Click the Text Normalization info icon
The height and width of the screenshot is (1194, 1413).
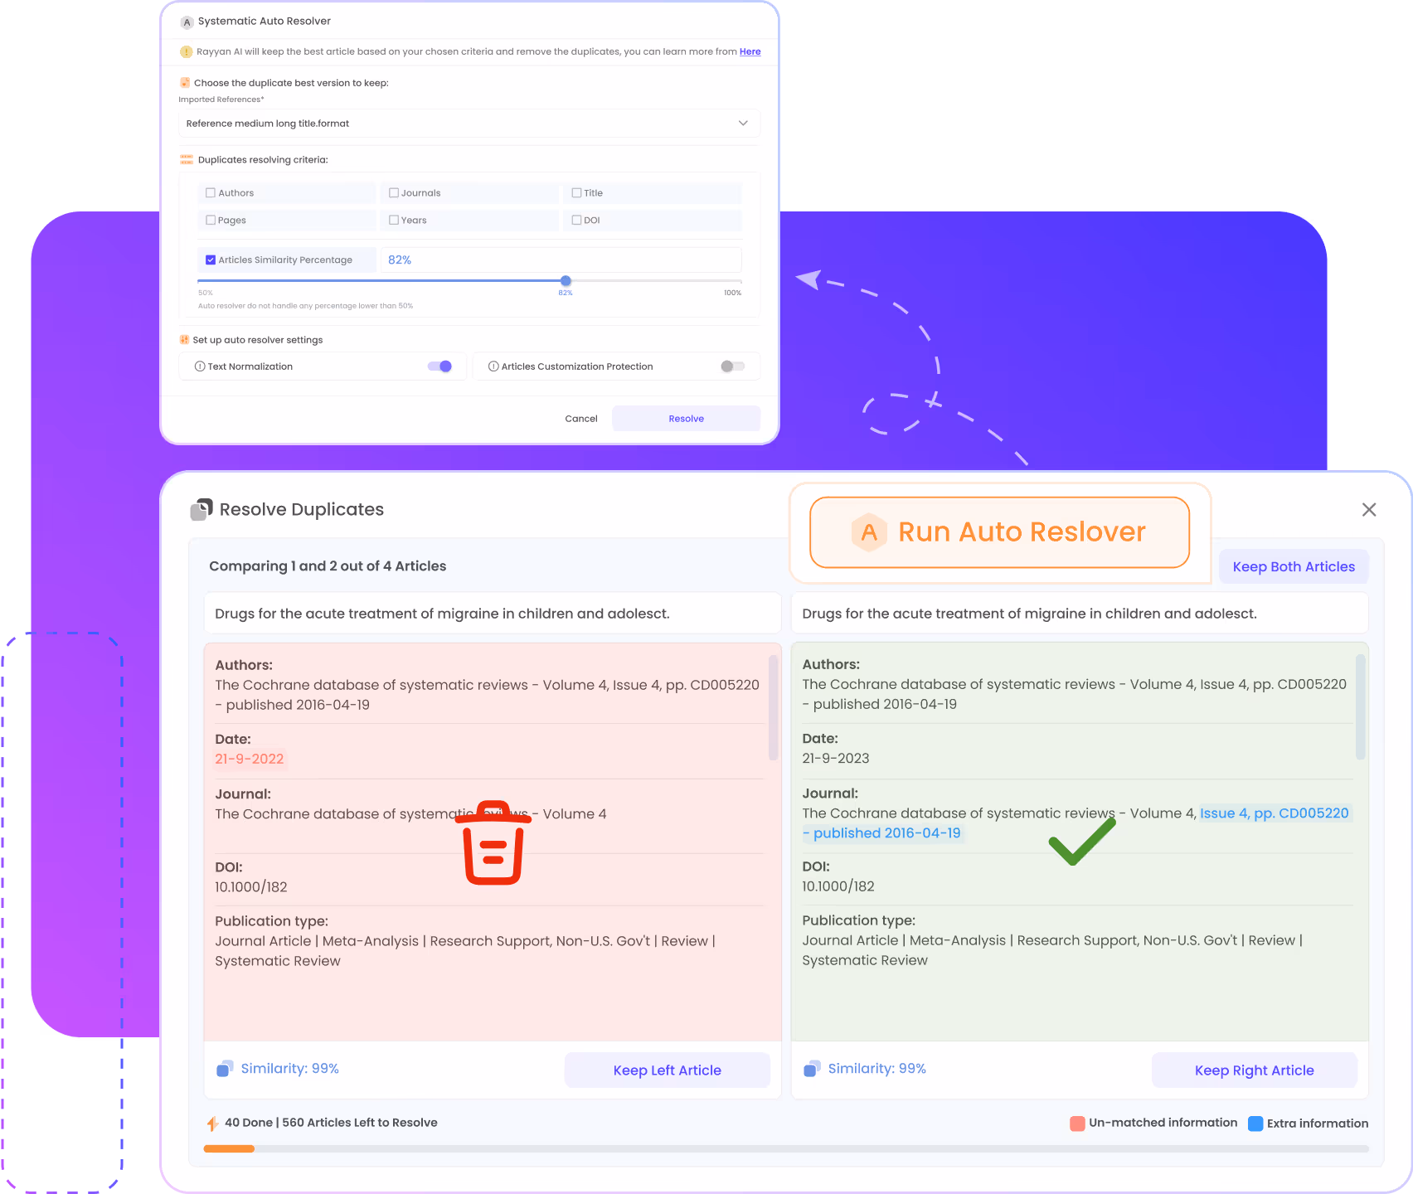(x=200, y=366)
